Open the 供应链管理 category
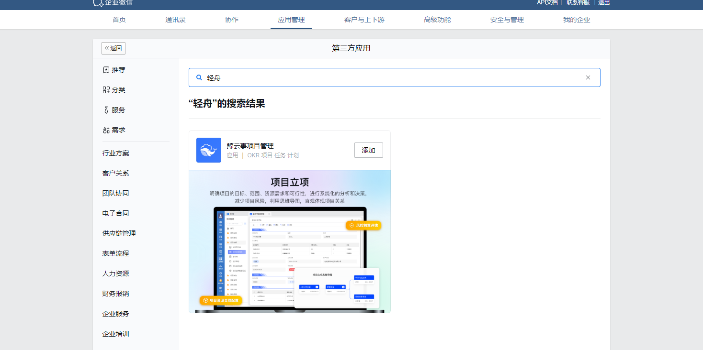The height and width of the screenshot is (350, 703). (x=119, y=233)
